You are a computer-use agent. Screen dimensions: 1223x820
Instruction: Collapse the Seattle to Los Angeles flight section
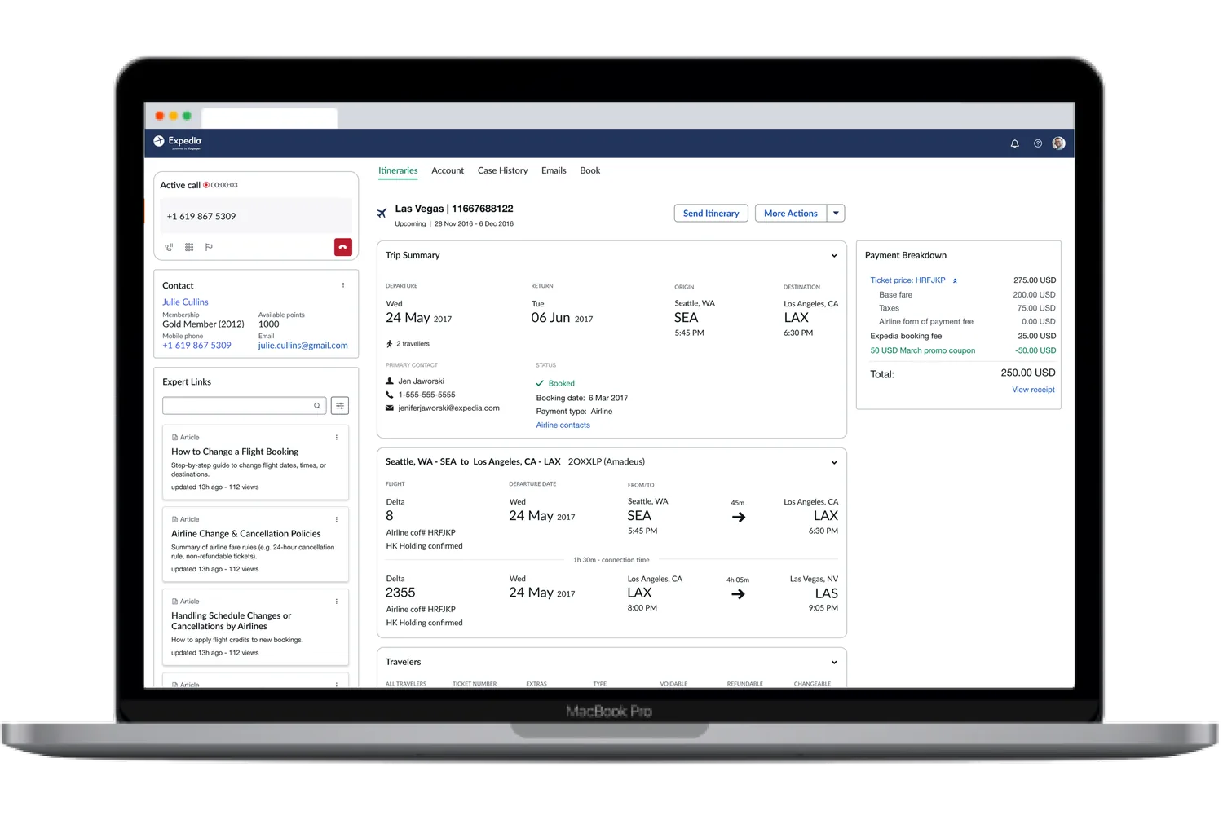click(x=834, y=463)
